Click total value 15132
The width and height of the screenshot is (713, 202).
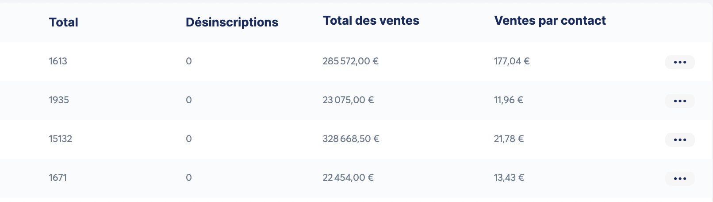tap(60, 139)
